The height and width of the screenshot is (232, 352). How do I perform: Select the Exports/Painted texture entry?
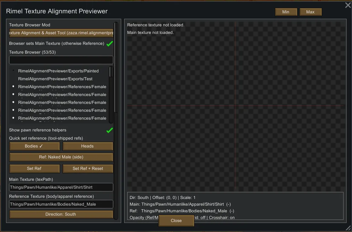pos(58,71)
